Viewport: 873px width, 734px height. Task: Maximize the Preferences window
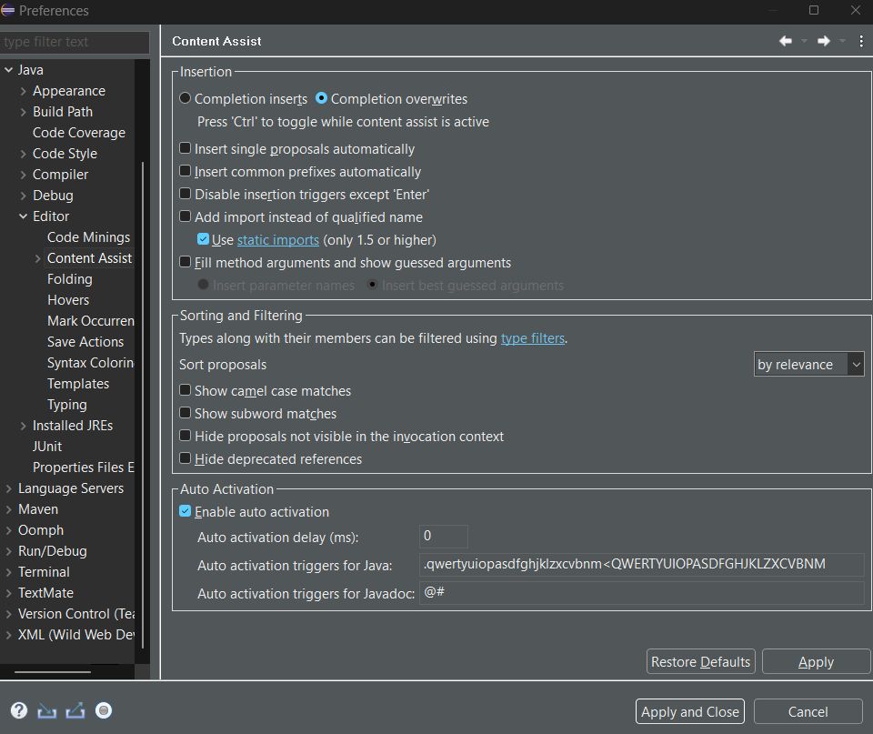tap(813, 10)
